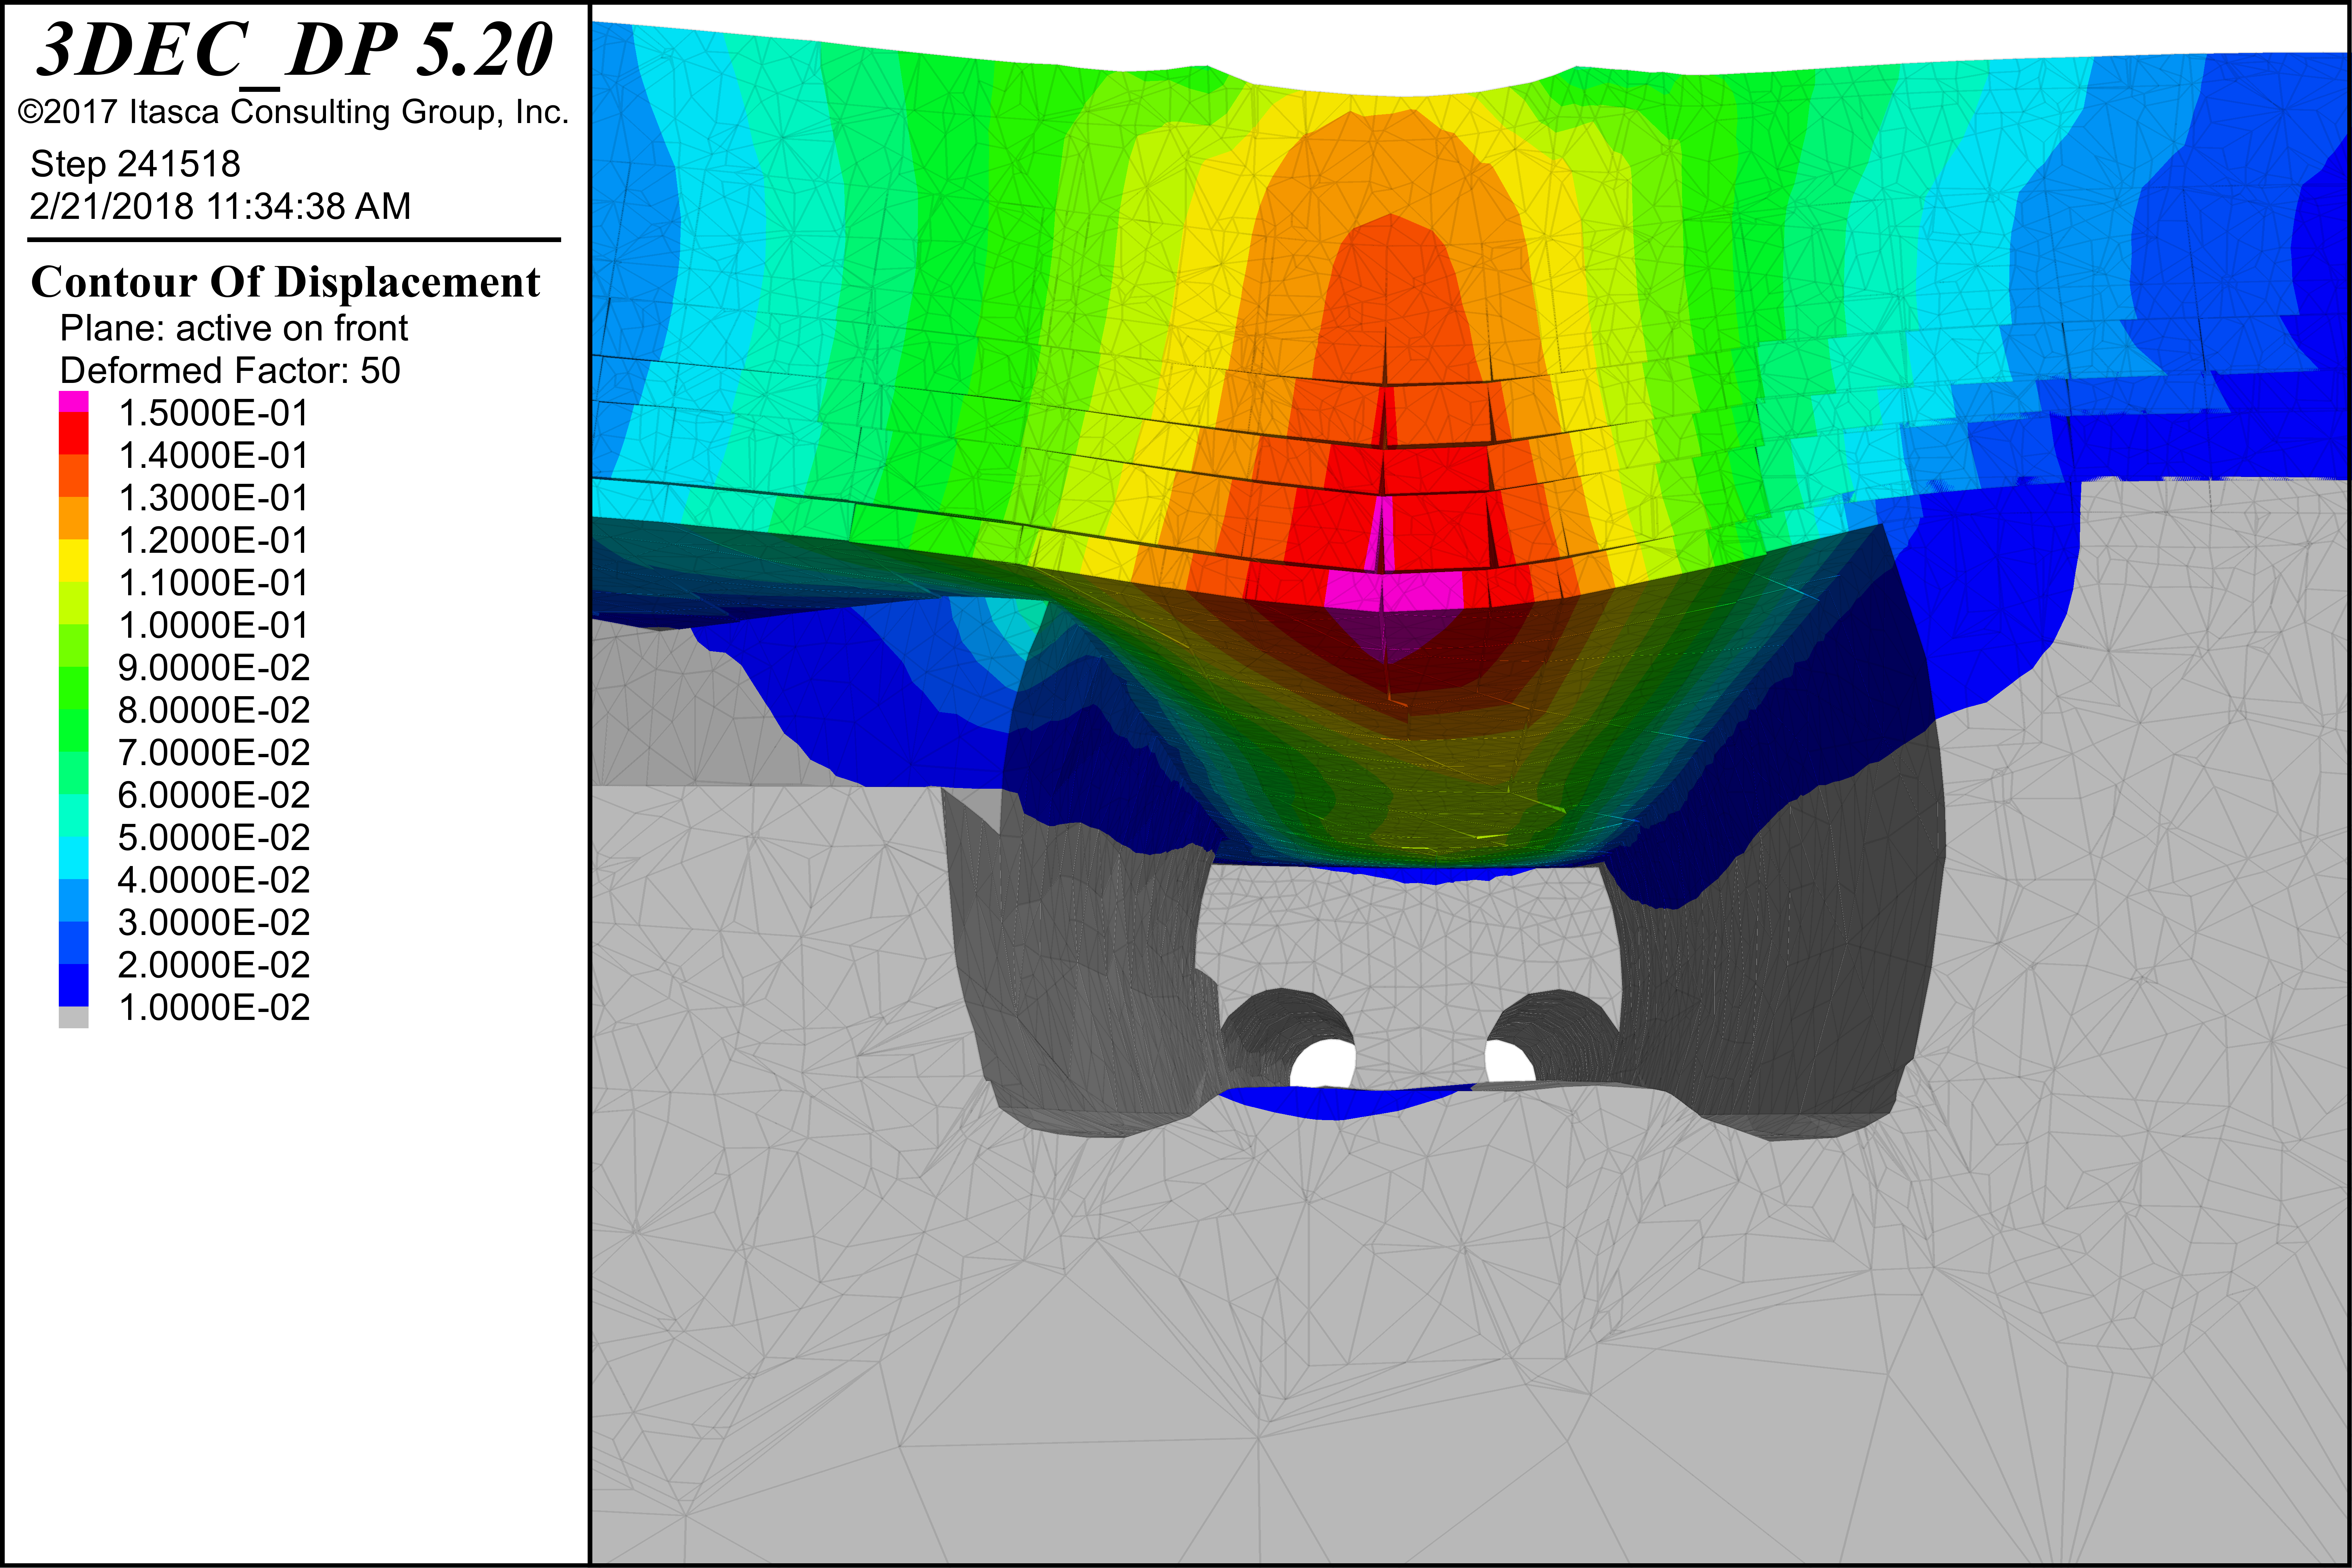The image size is (2352, 1568).
Task: Click the '2/21/2018 11:34:38 AM' timestamp
Action: (220, 206)
